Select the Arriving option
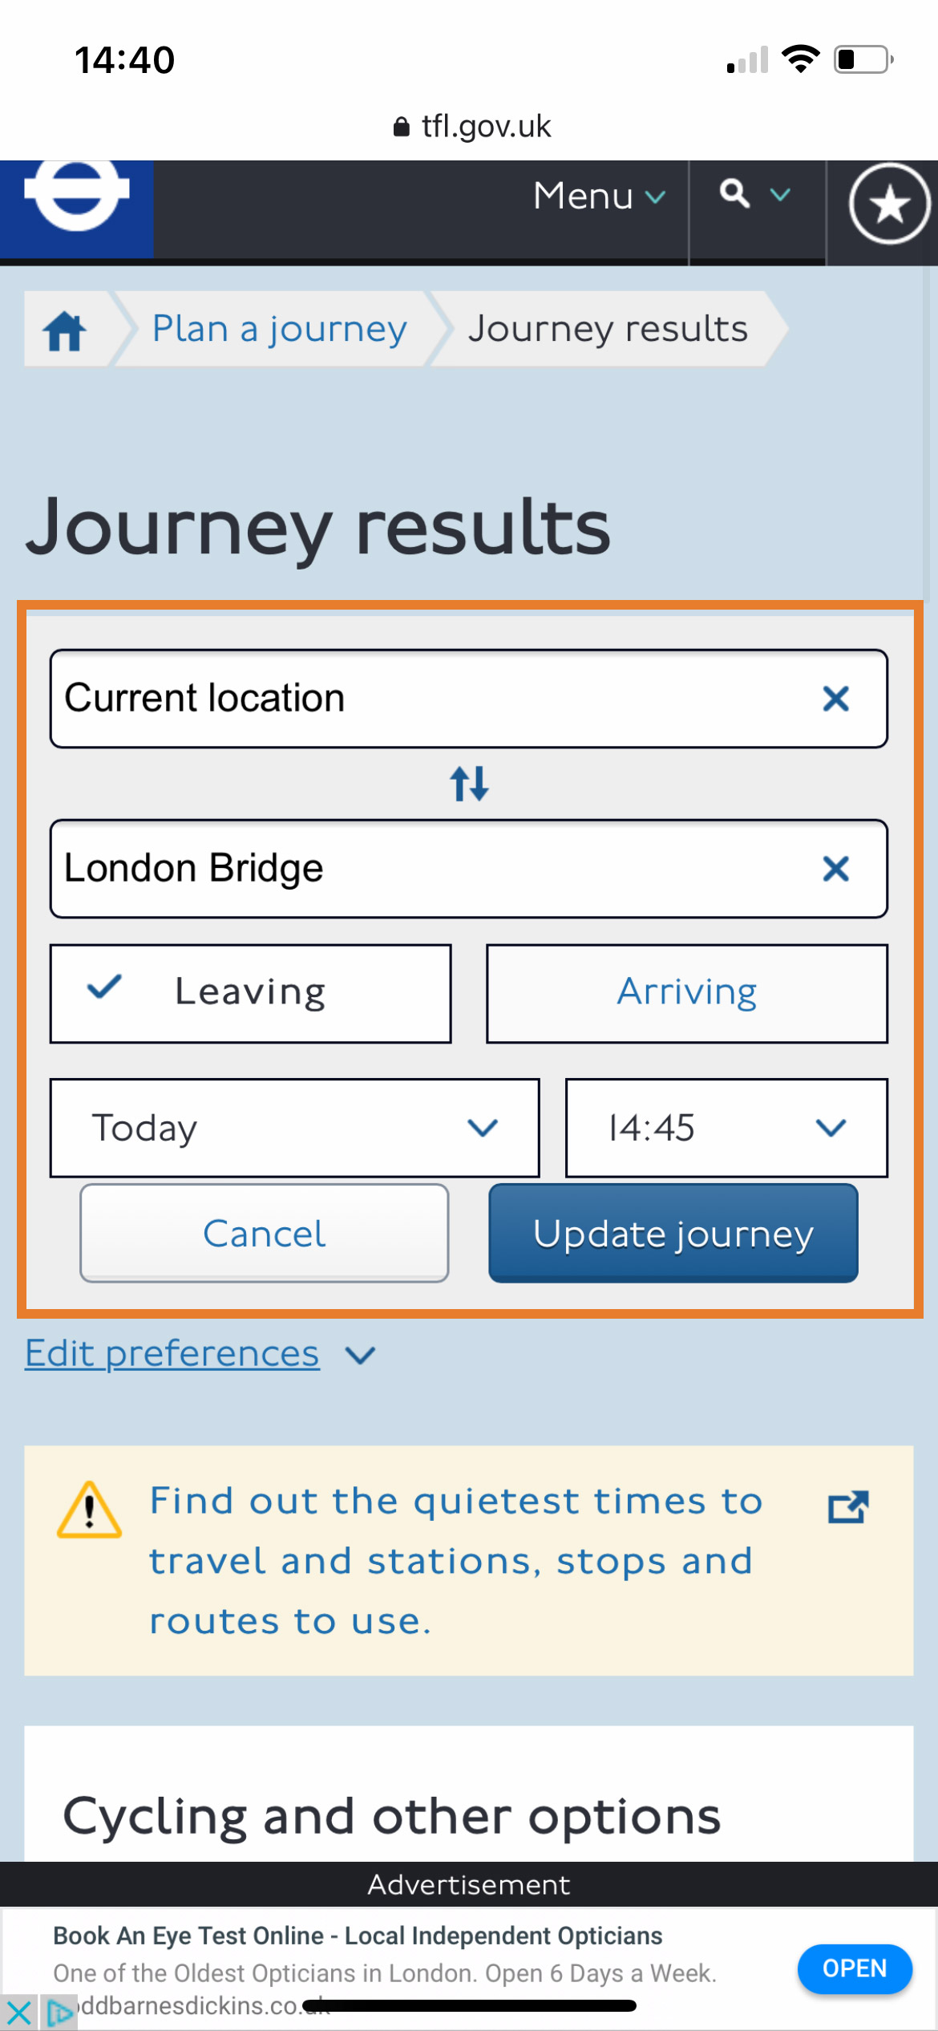This screenshot has height=2031, width=938. [687, 993]
